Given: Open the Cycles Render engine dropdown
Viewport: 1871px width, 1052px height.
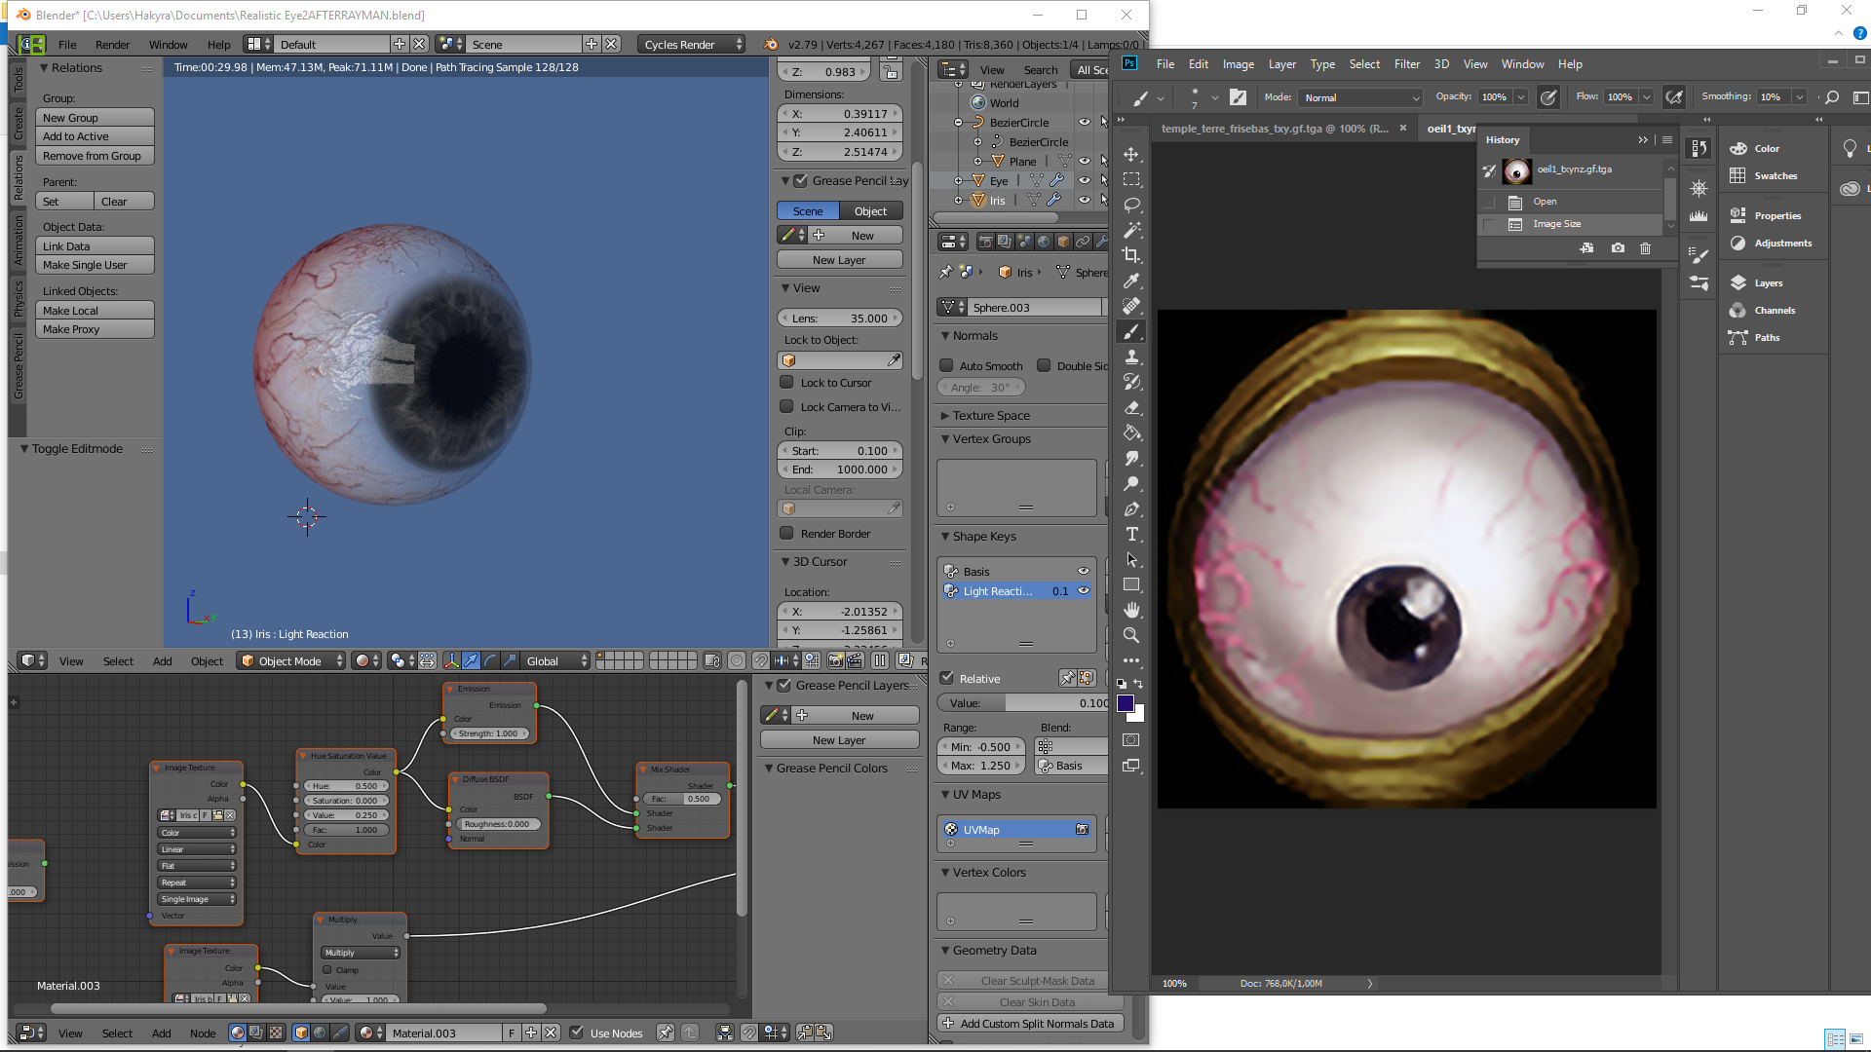Looking at the screenshot, I should 692,44.
